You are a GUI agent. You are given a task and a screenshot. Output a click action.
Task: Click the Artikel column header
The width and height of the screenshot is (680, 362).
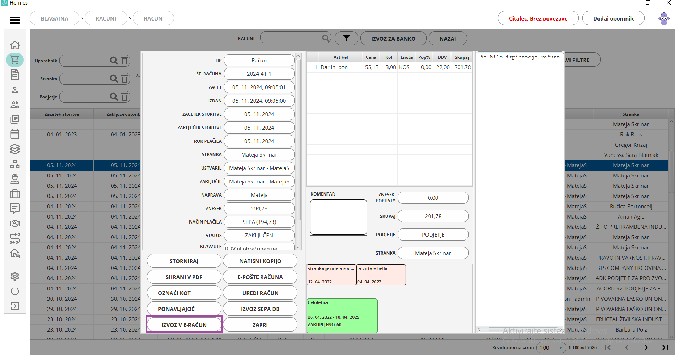[340, 57]
